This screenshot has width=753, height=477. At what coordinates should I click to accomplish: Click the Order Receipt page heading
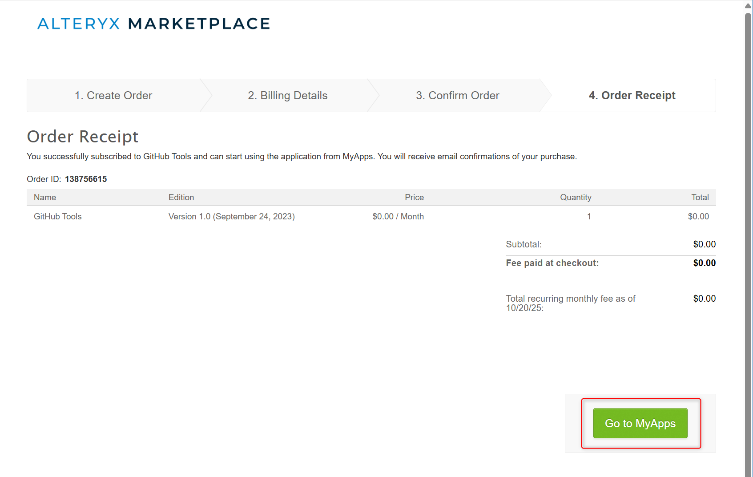tap(83, 137)
